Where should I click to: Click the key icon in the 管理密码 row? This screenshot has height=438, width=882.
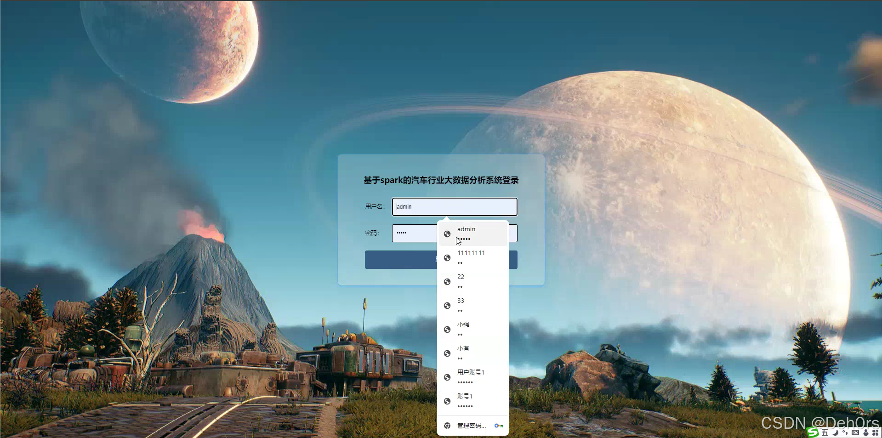pyautogui.click(x=499, y=426)
